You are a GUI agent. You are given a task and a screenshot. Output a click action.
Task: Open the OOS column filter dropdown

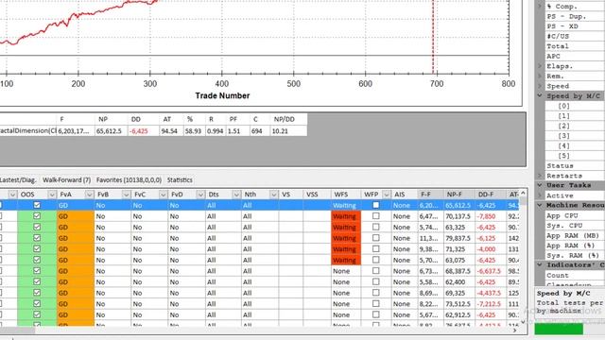[52, 195]
